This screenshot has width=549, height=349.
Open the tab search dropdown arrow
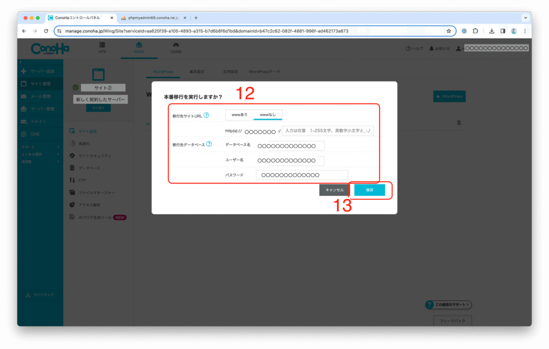(x=525, y=18)
